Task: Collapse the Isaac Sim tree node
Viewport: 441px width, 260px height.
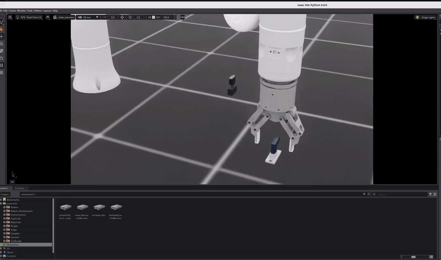Action: point(1,203)
